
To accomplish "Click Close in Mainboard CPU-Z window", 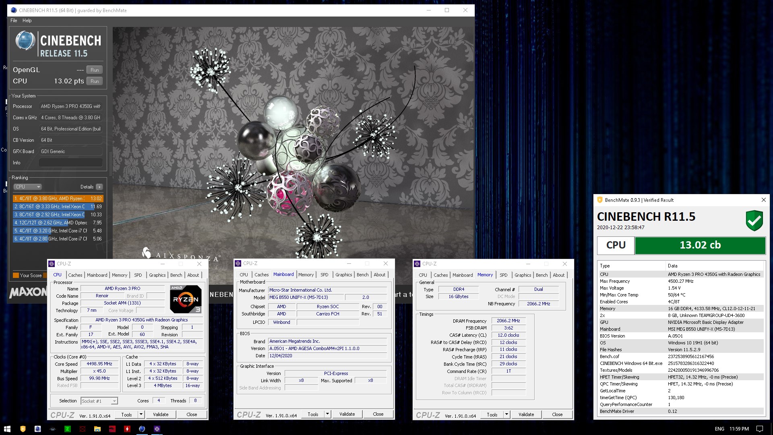I will [378, 414].
